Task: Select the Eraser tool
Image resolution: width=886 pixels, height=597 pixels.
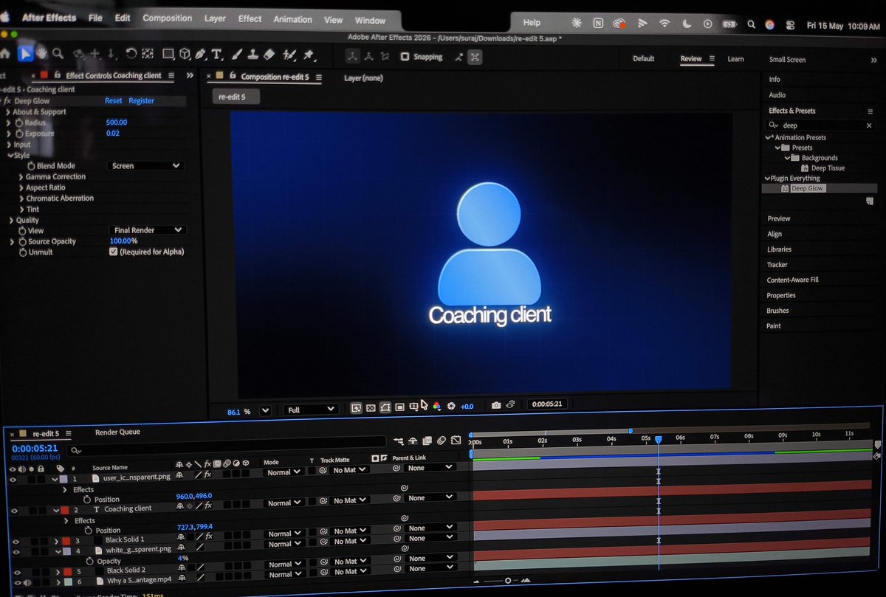Action: (x=269, y=54)
